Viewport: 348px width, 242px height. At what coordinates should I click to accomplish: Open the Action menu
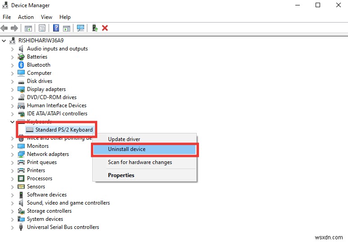click(x=26, y=17)
